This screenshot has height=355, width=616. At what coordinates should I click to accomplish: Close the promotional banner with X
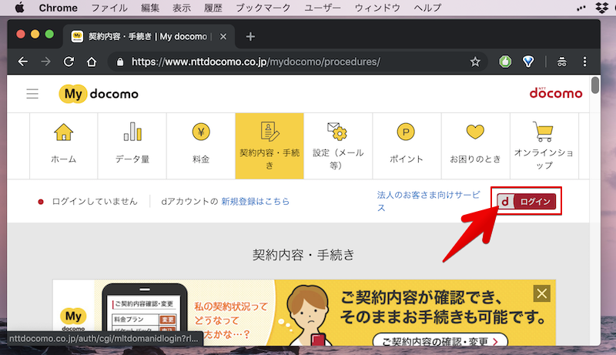[543, 293]
